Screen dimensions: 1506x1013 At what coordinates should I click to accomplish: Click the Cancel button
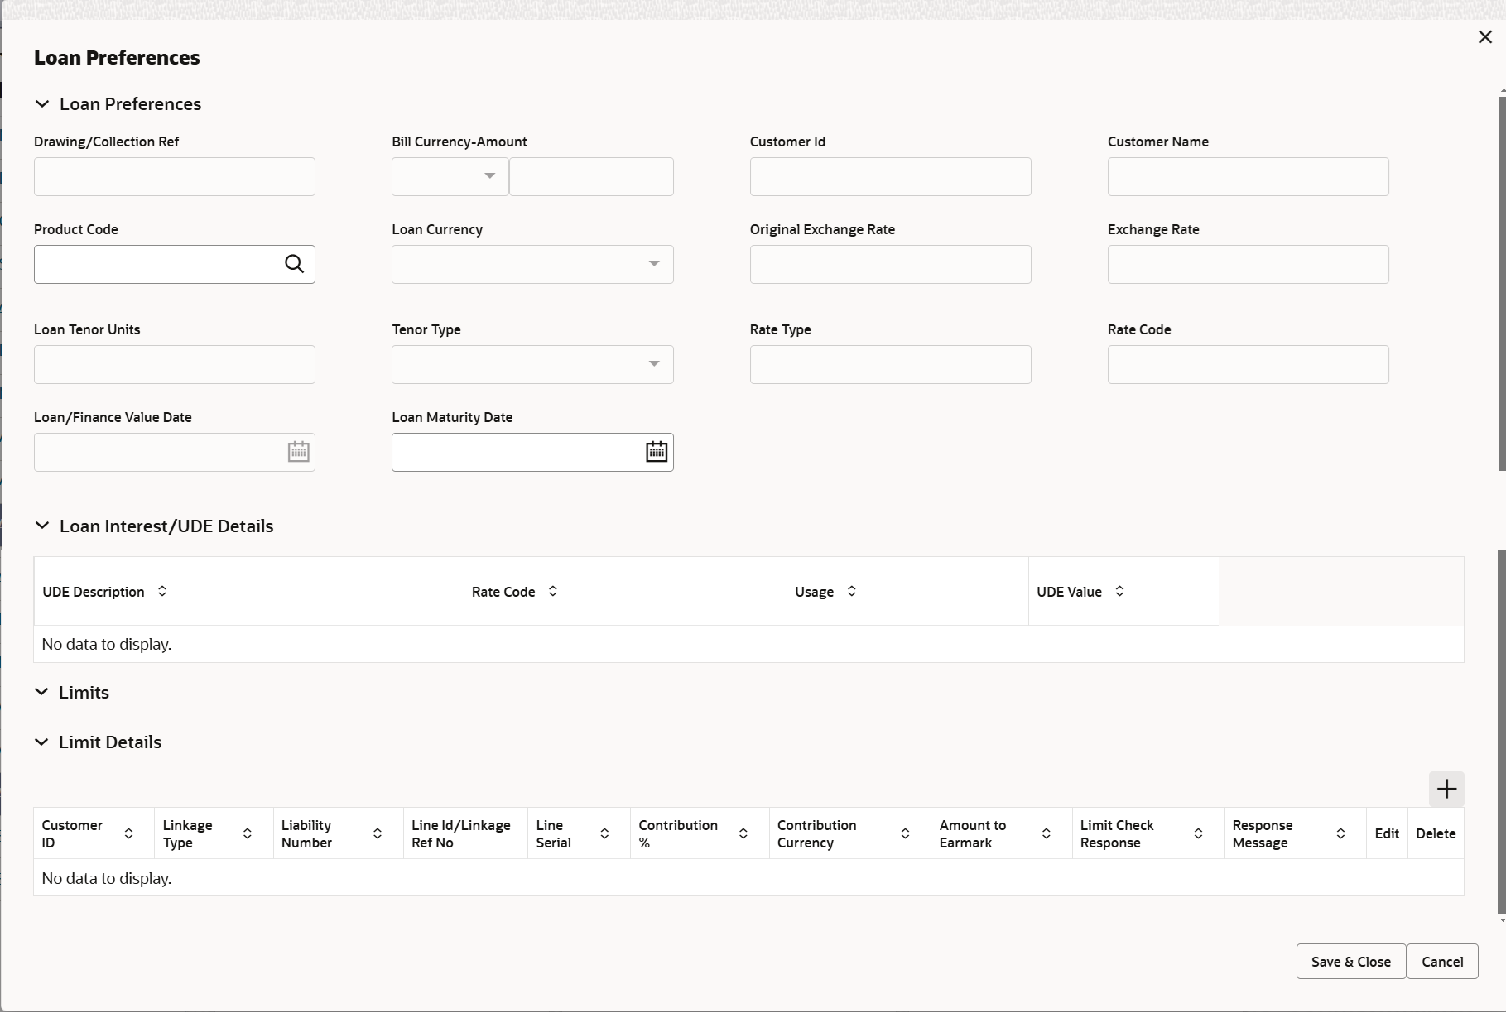click(x=1442, y=962)
